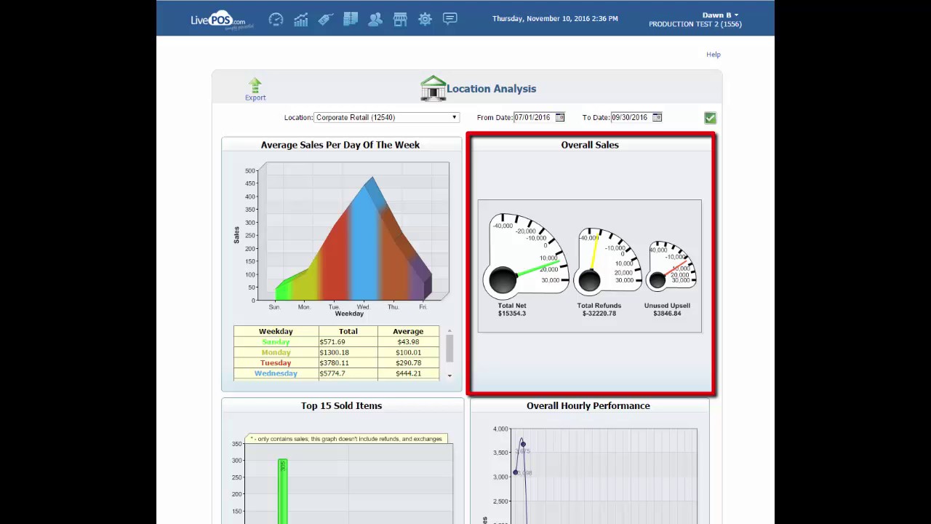Select the Tuesday row label

pyautogui.click(x=276, y=362)
